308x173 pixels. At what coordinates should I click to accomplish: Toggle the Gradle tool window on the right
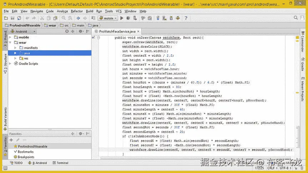point(303,65)
